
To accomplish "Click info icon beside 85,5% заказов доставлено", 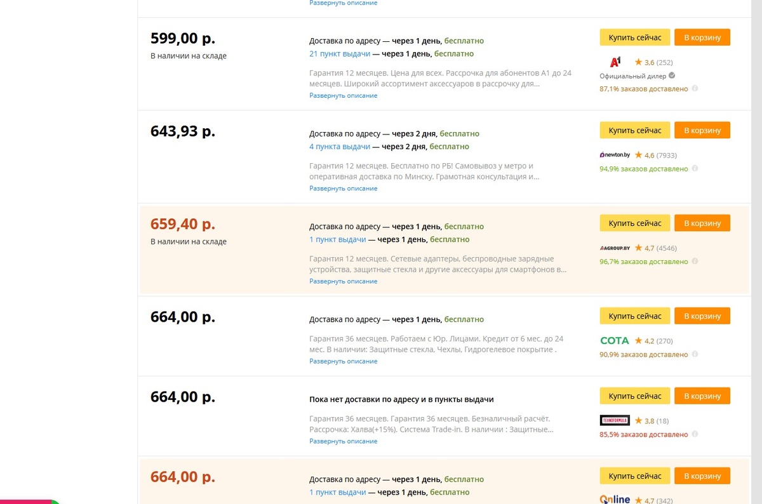I will 695,435.
